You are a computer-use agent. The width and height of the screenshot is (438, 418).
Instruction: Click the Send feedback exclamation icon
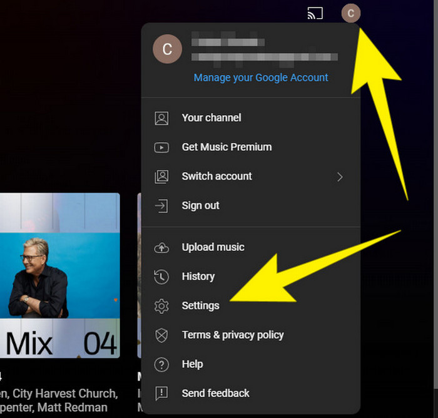pos(161,394)
